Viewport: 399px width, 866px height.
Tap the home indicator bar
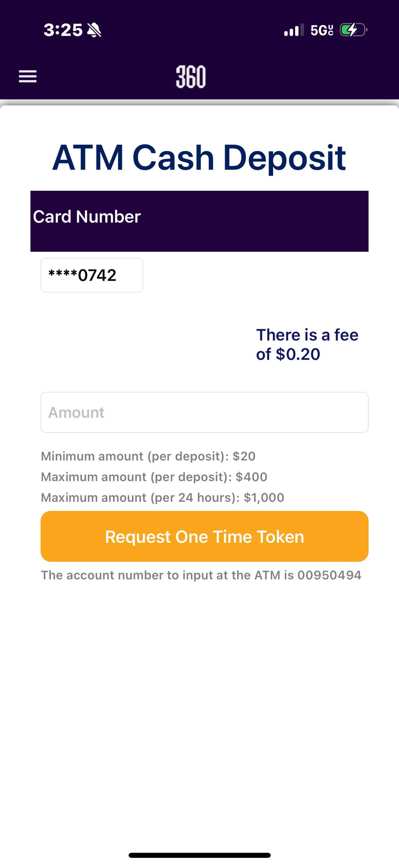coord(199,855)
